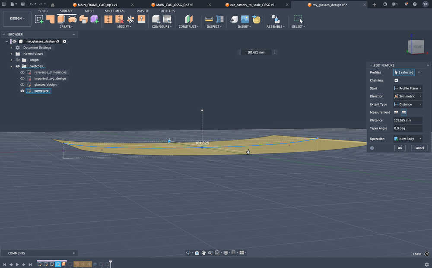Cancel the Edit Feature dialog
This screenshot has width=432, height=268.
coord(419,148)
